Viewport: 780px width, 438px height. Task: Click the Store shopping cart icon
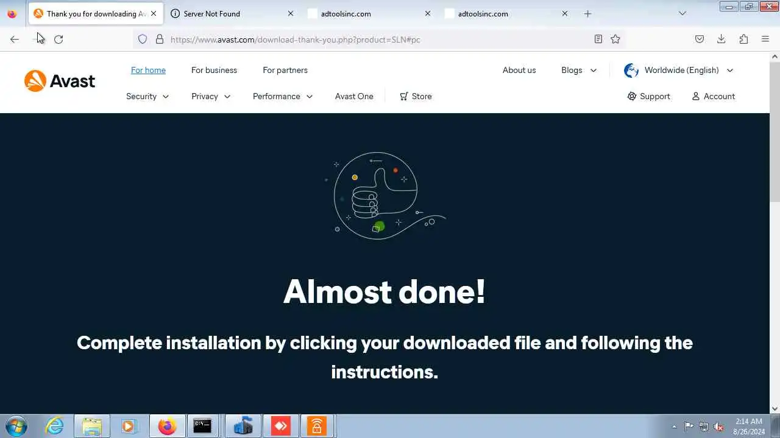[403, 96]
